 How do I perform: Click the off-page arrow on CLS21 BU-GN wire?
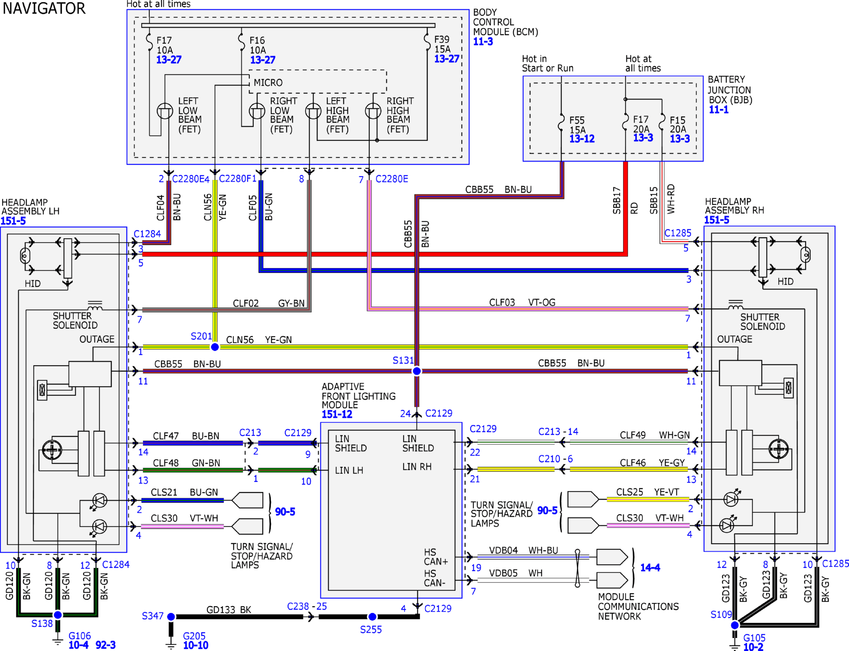(247, 500)
